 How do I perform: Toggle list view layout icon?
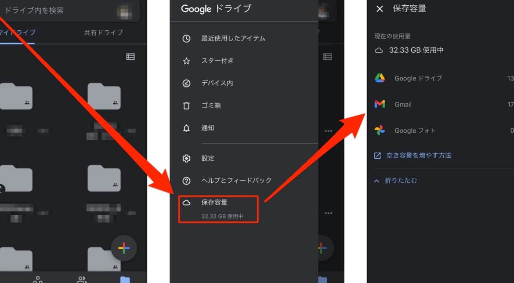coord(130,57)
